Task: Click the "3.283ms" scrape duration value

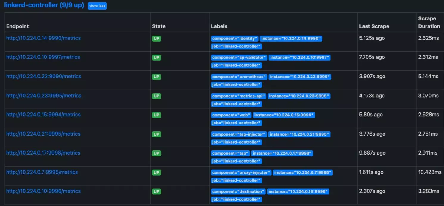Action: [429, 191]
